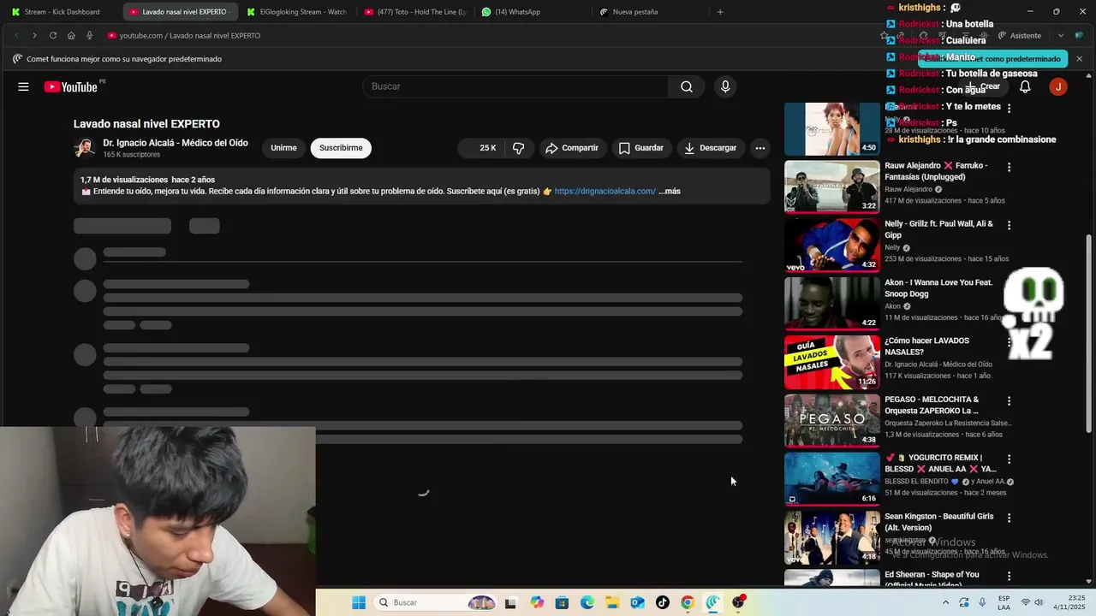Open options for Nelly - Grillz video

pyautogui.click(x=1009, y=226)
